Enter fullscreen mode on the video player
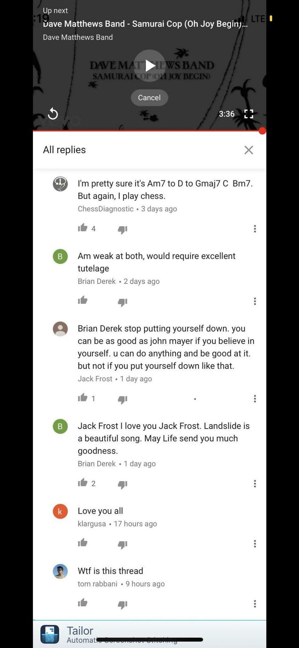This screenshot has height=648, width=299. (249, 114)
